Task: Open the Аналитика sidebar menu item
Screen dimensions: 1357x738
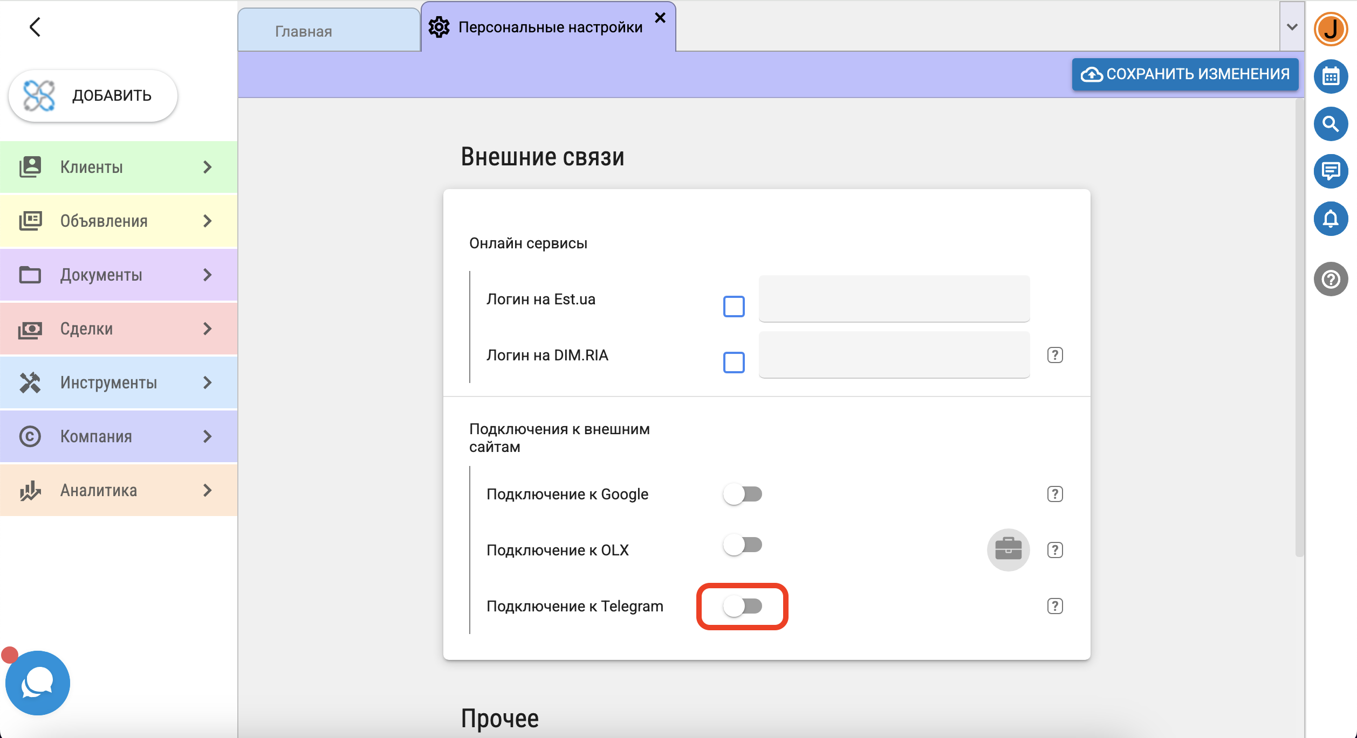Action: click(119, 490)
